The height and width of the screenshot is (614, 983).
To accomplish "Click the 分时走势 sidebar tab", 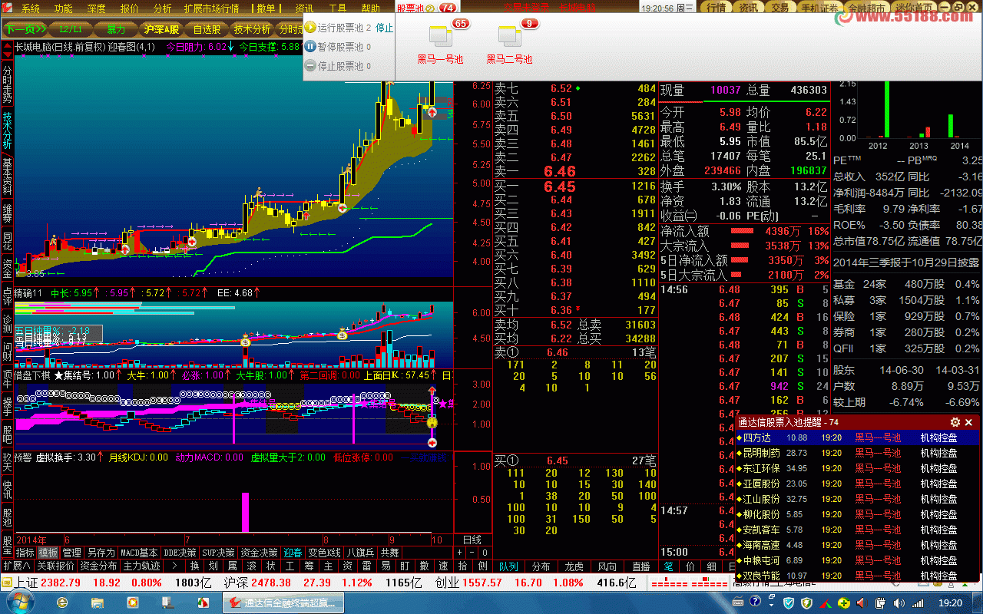I will pos(7,82).
